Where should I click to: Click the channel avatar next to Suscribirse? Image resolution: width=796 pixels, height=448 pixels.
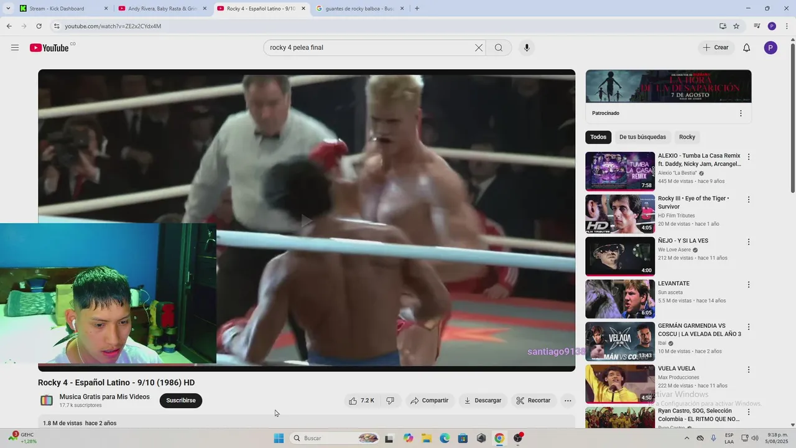click(x=47, y=401)
